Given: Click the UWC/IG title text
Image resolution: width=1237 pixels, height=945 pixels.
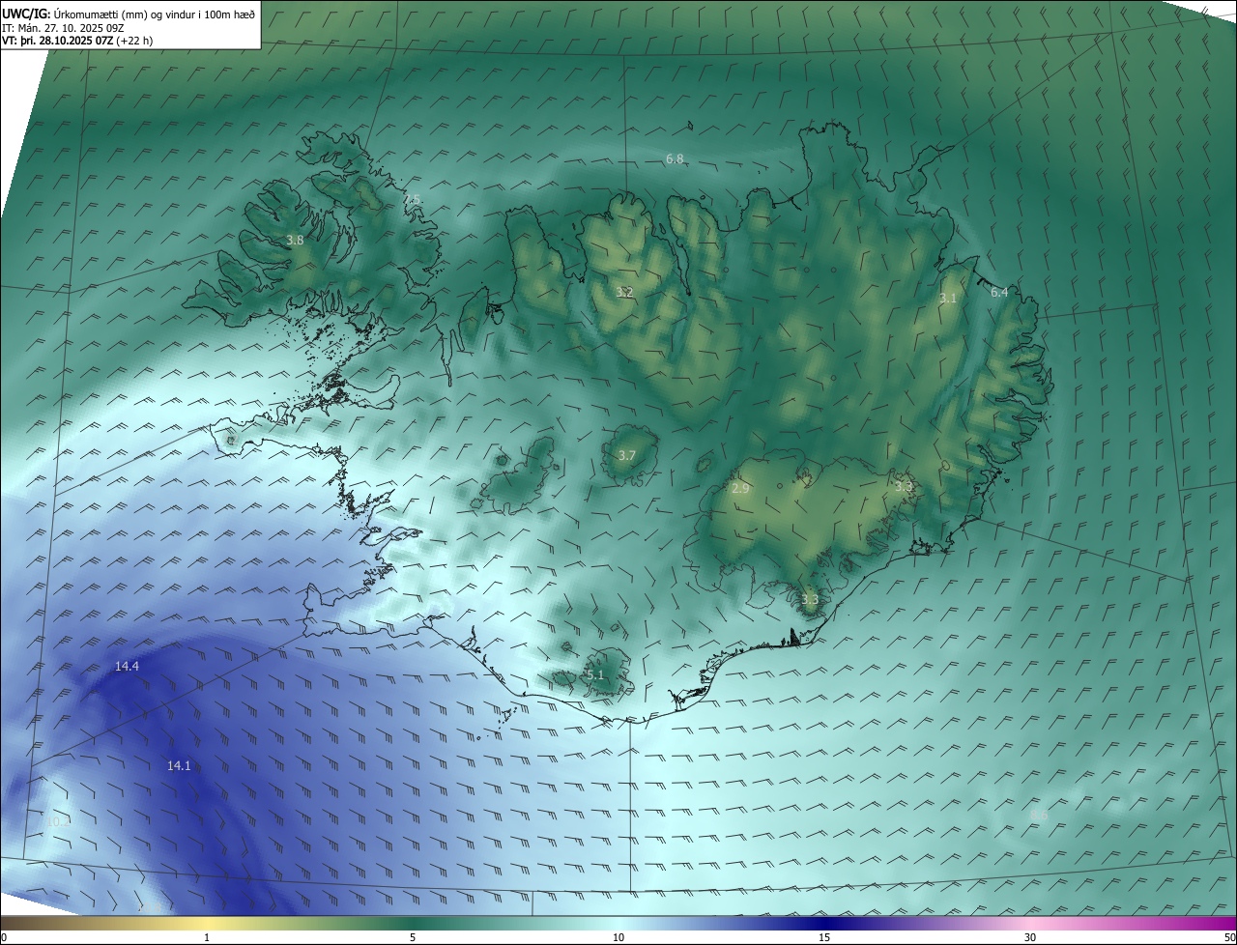Looking at the screenshot, I should (26, 13).
